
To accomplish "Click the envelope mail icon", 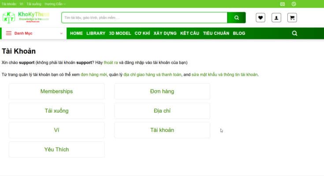I will coord(283,4).
